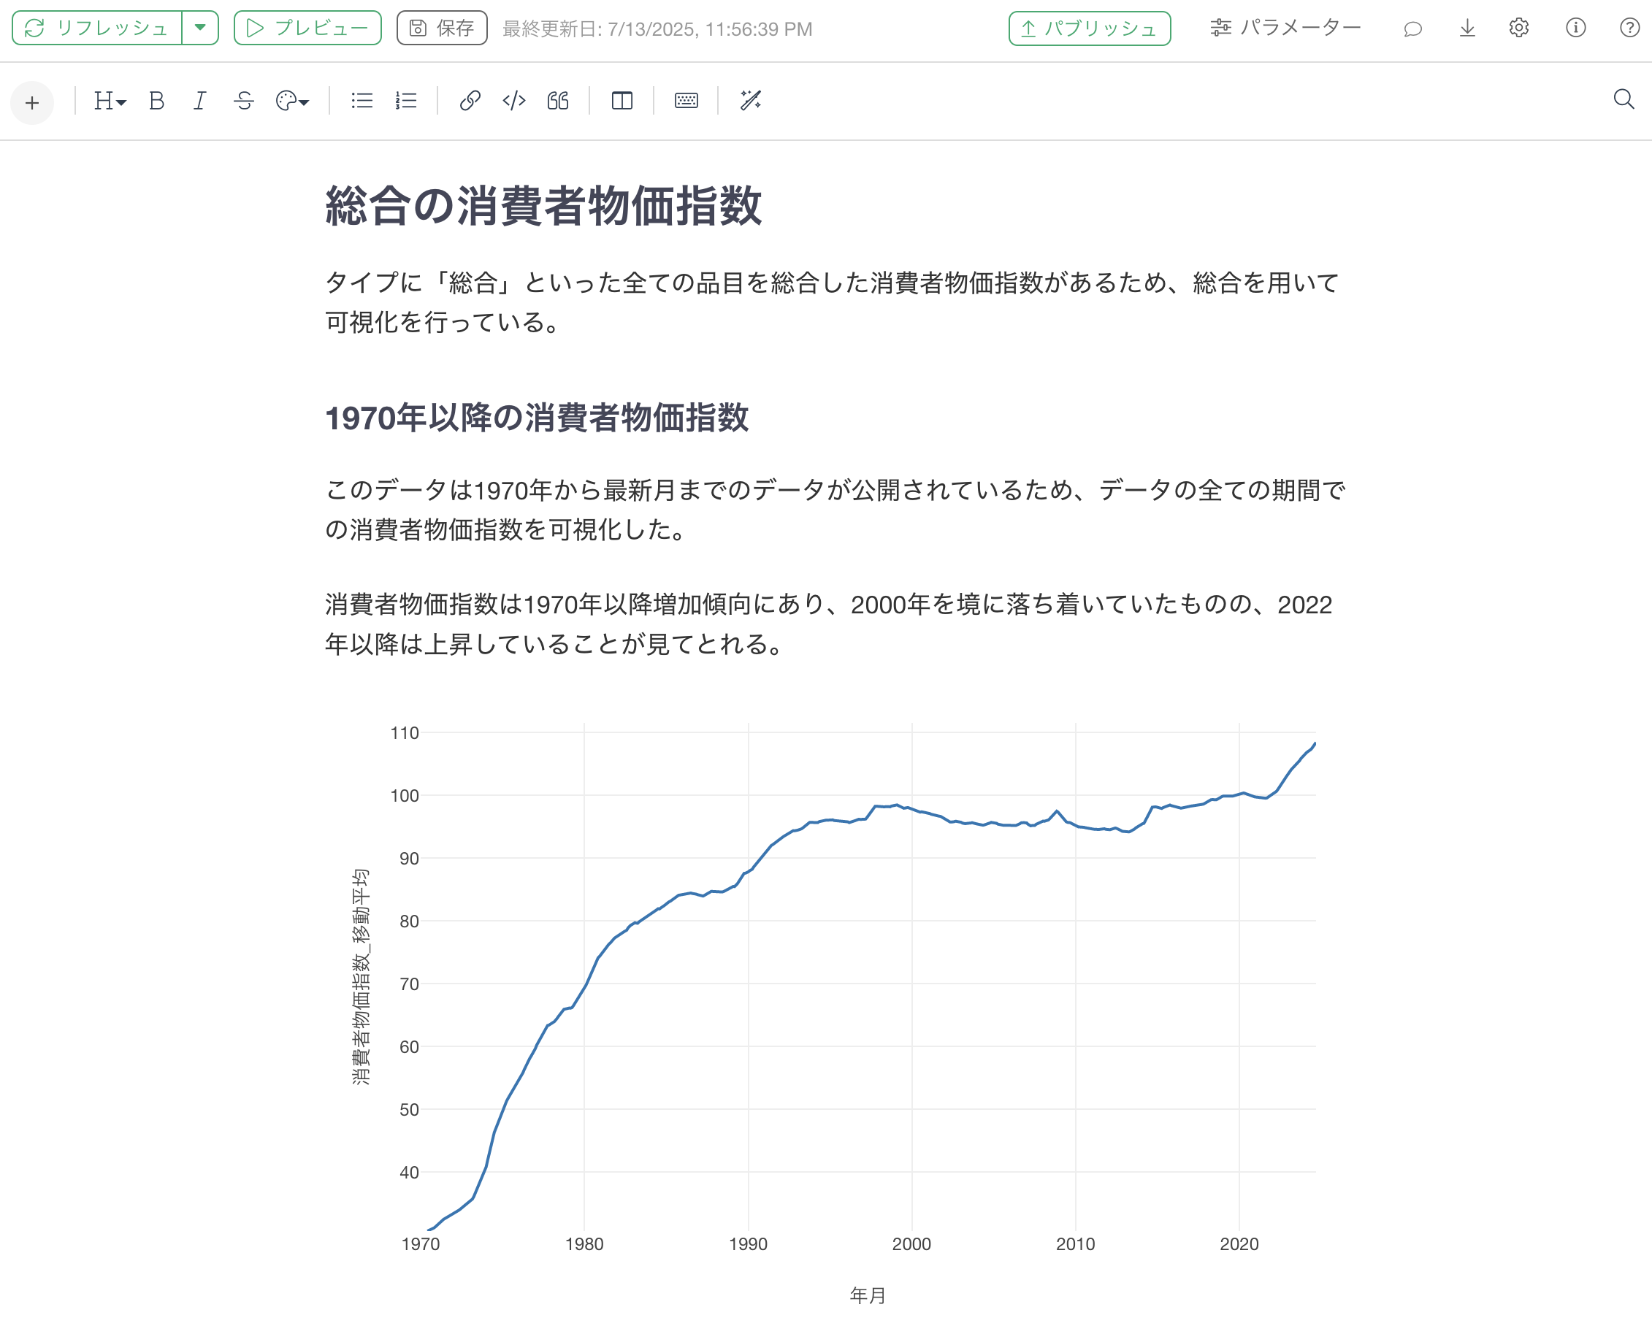1652x1326 pixels.
Task: Click the 2000 x-axis tick label
Action: tap(912, 1244)
